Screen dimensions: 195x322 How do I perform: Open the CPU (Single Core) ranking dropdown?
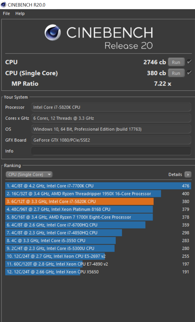[x=29, y=175]
